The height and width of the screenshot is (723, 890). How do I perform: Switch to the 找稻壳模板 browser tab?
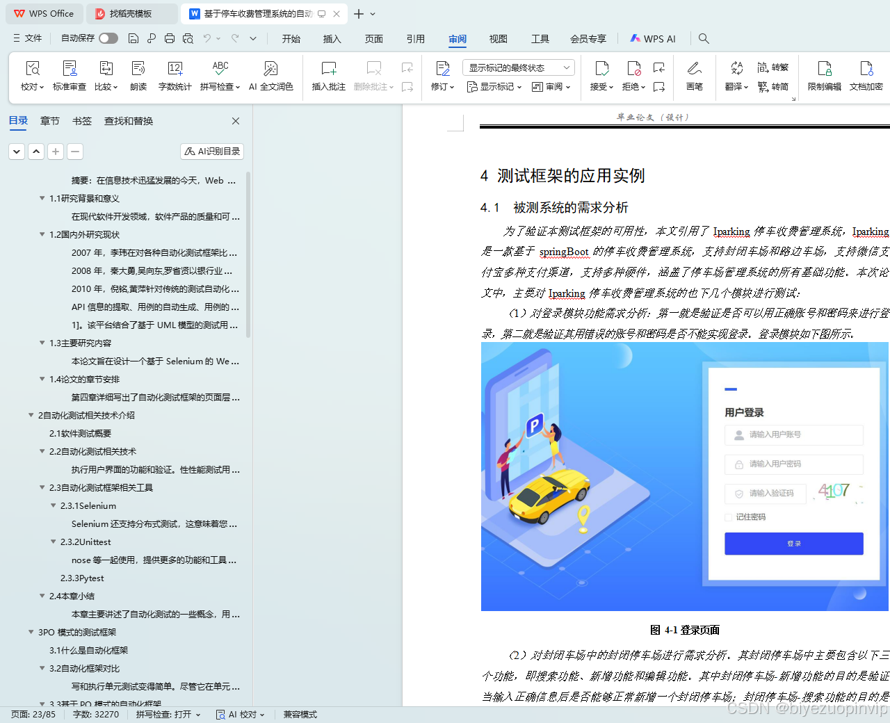pyautogui.click(x=131, y=13)
